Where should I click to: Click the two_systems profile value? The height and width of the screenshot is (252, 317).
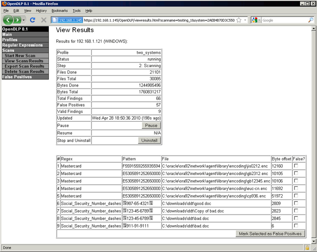coord(148,53)
